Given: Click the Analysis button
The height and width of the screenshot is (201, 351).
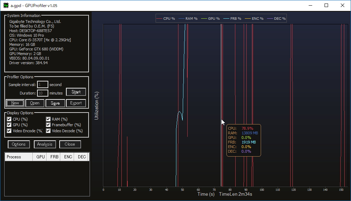Looking at the screenshot, I should 45,144.
